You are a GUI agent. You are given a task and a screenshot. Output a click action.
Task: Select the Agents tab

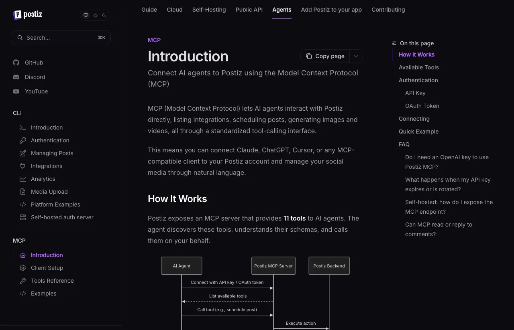coord(282,10)
